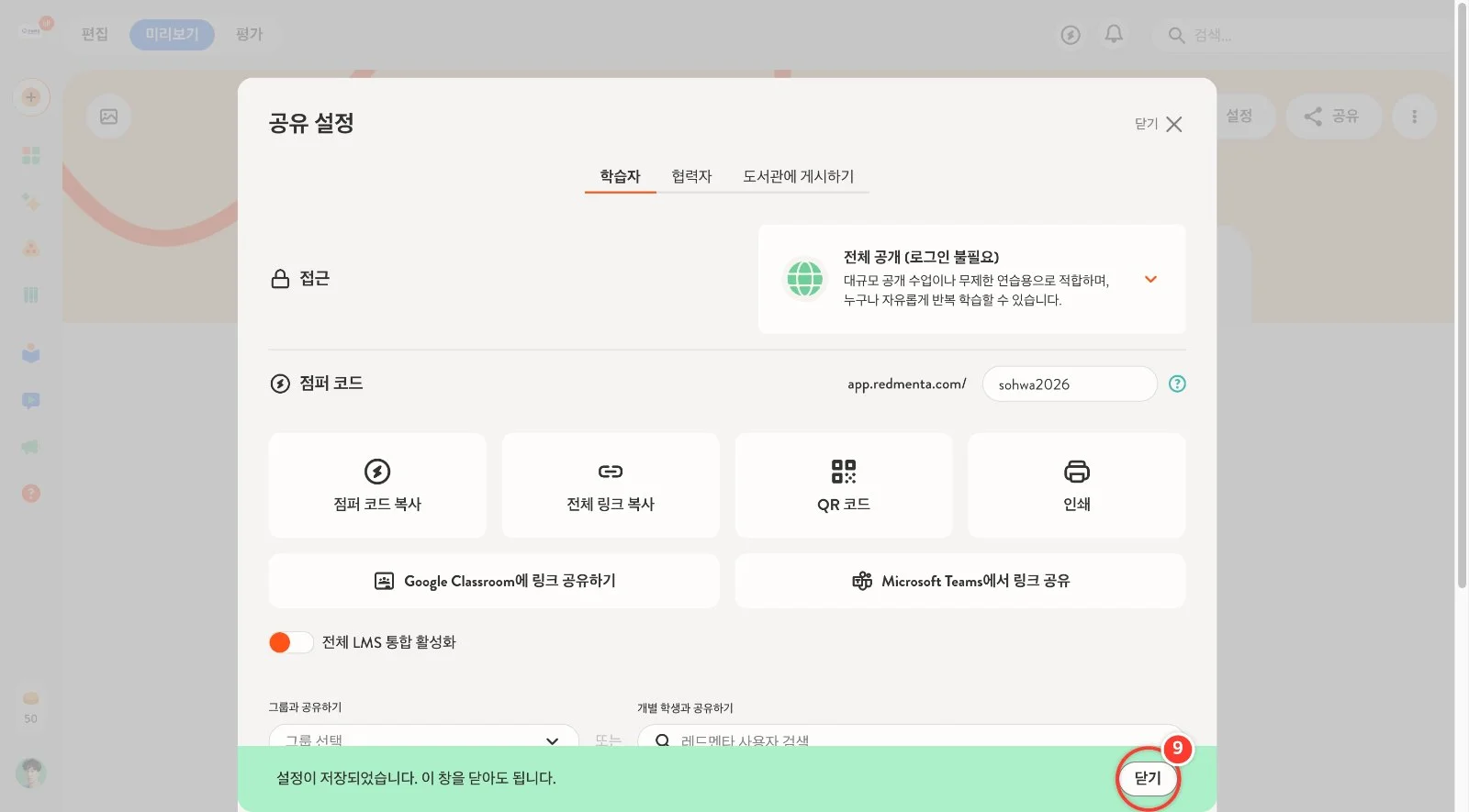Switch to the 학습자 tab
Image resolution: width=1469 pixels, height=812 pixels.
point(620,176)
